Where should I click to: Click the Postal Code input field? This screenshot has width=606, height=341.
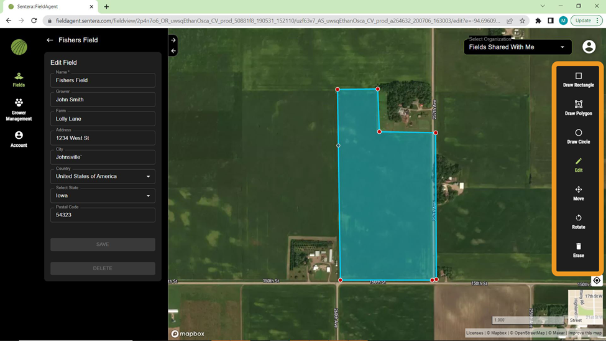click(103, 215)
